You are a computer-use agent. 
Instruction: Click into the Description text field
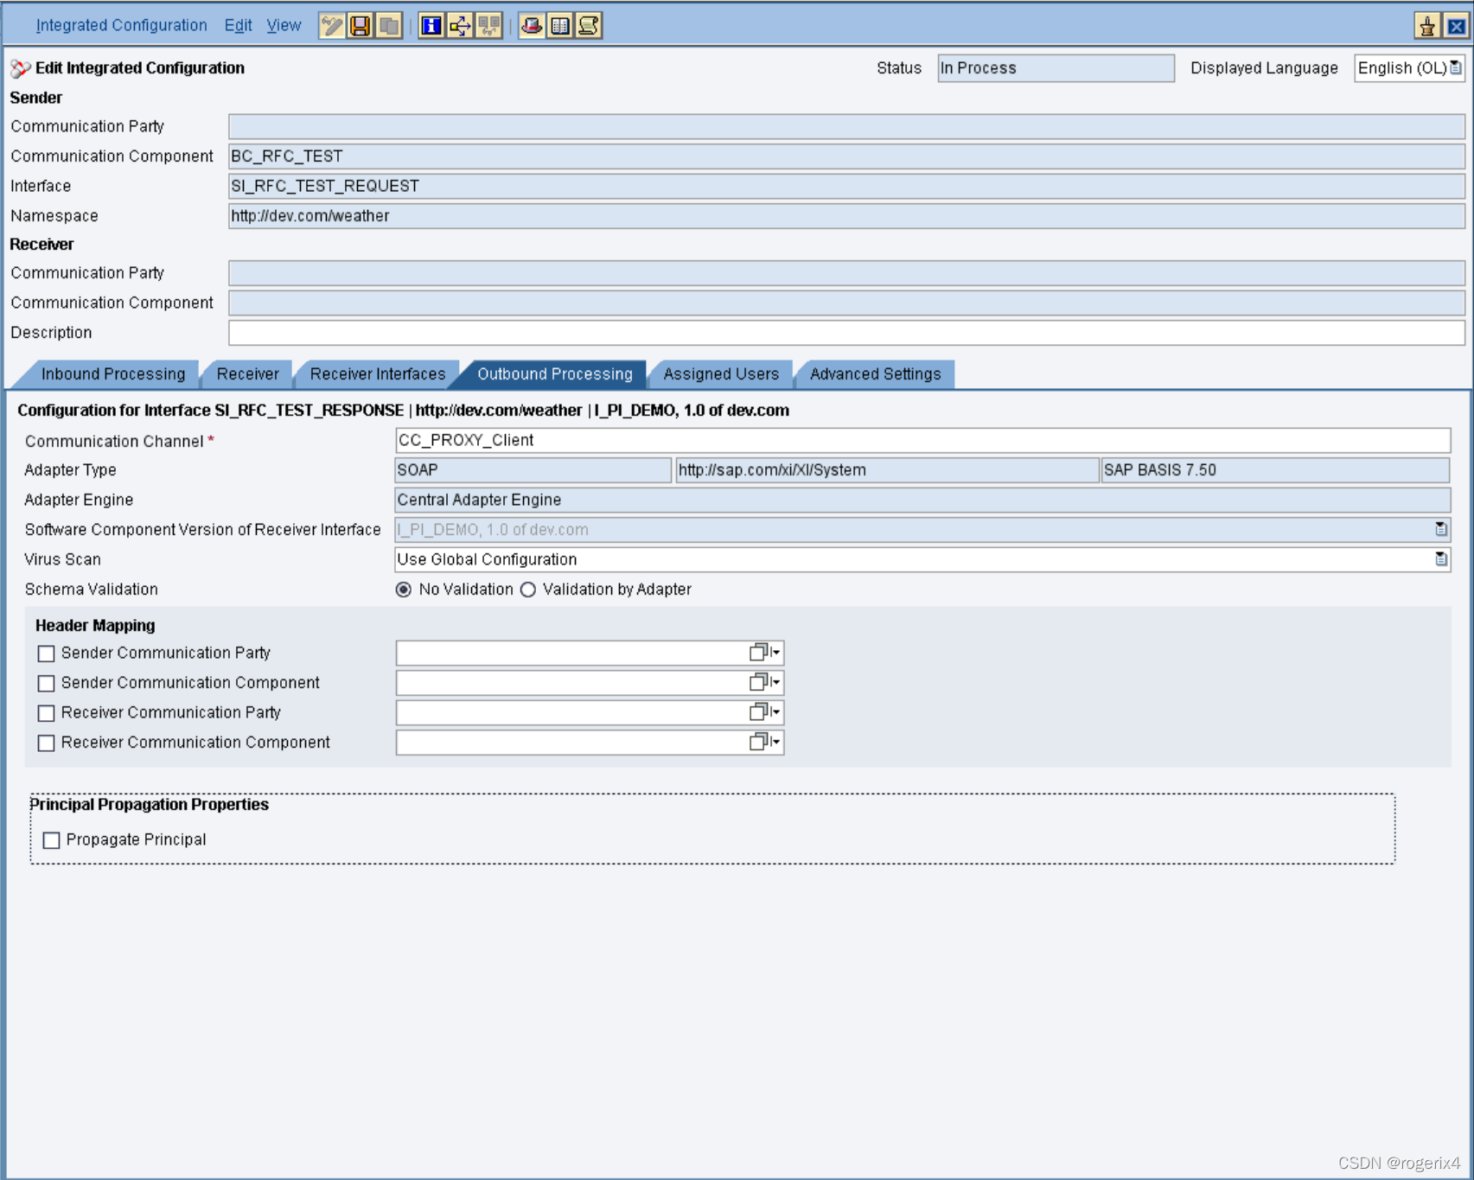click(x=845, y=333)
